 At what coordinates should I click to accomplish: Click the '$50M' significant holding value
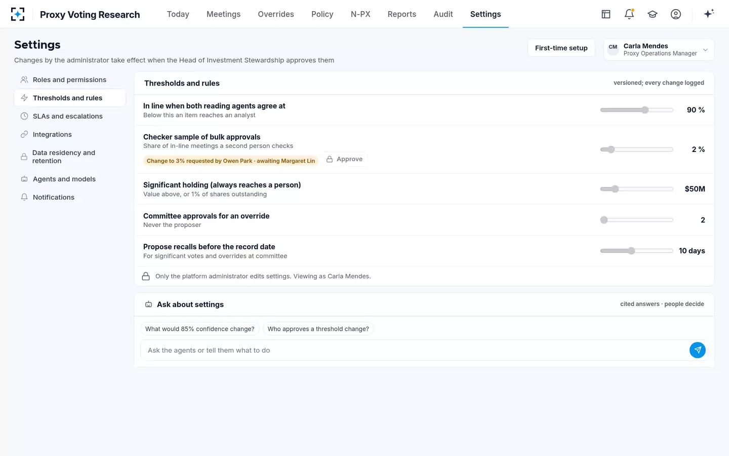(x=695, y=189)
